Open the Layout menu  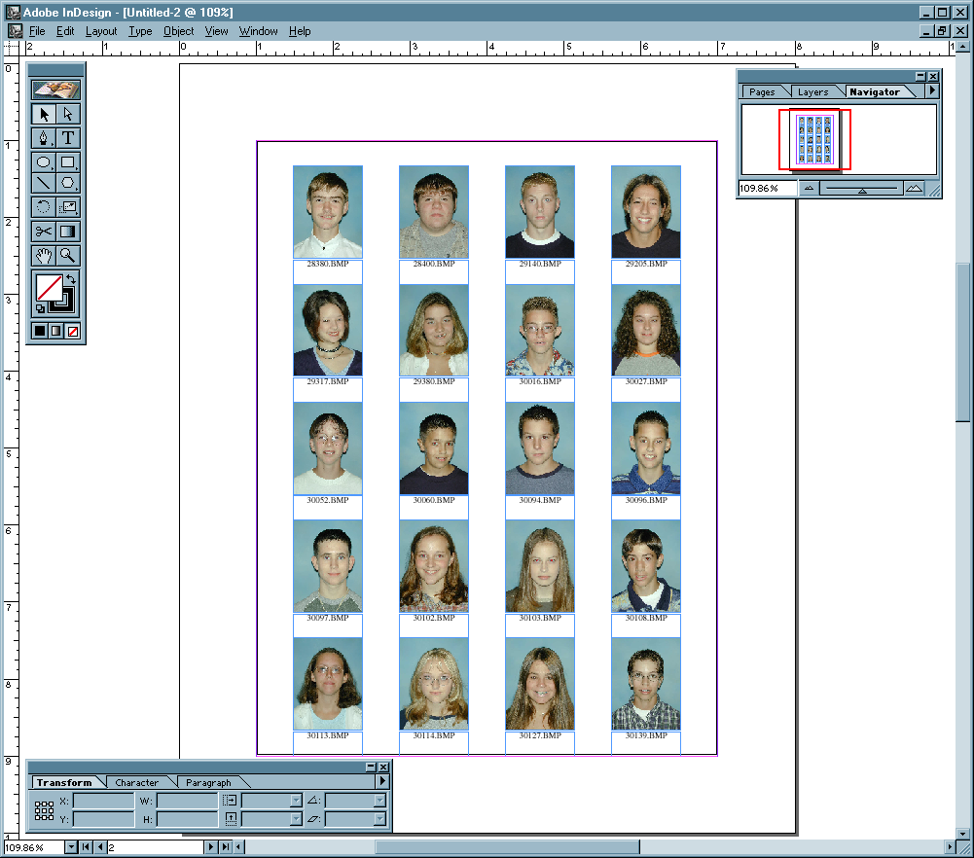100,31
